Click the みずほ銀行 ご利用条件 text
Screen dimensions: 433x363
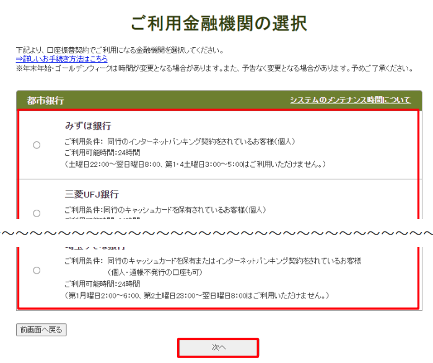(180, 141)
